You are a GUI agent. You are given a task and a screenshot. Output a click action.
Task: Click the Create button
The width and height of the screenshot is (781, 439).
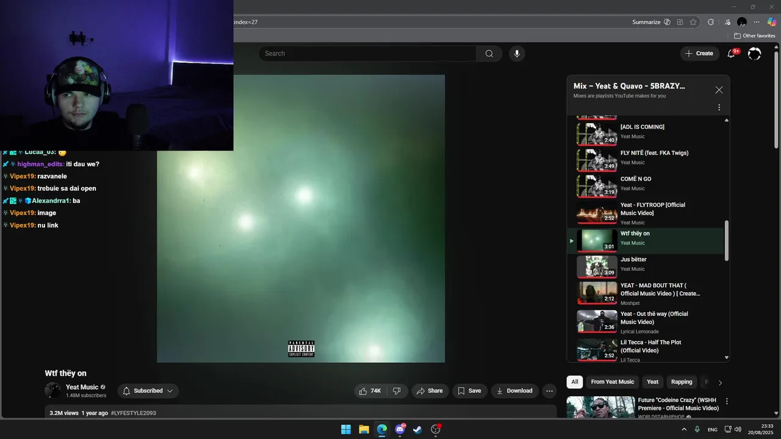pos(699,54)
